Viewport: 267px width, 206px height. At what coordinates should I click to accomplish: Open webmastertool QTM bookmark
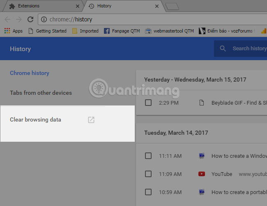(169, 31)
